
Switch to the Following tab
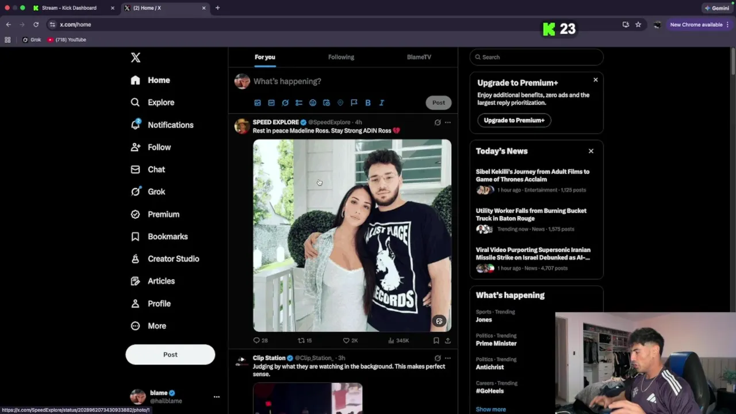coord(341,57)
